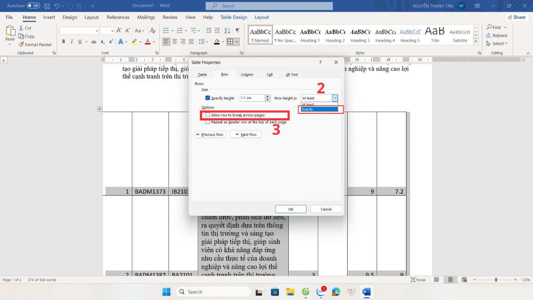Open Zalo app from taskbar
The image size is (533, 300).
321,292
